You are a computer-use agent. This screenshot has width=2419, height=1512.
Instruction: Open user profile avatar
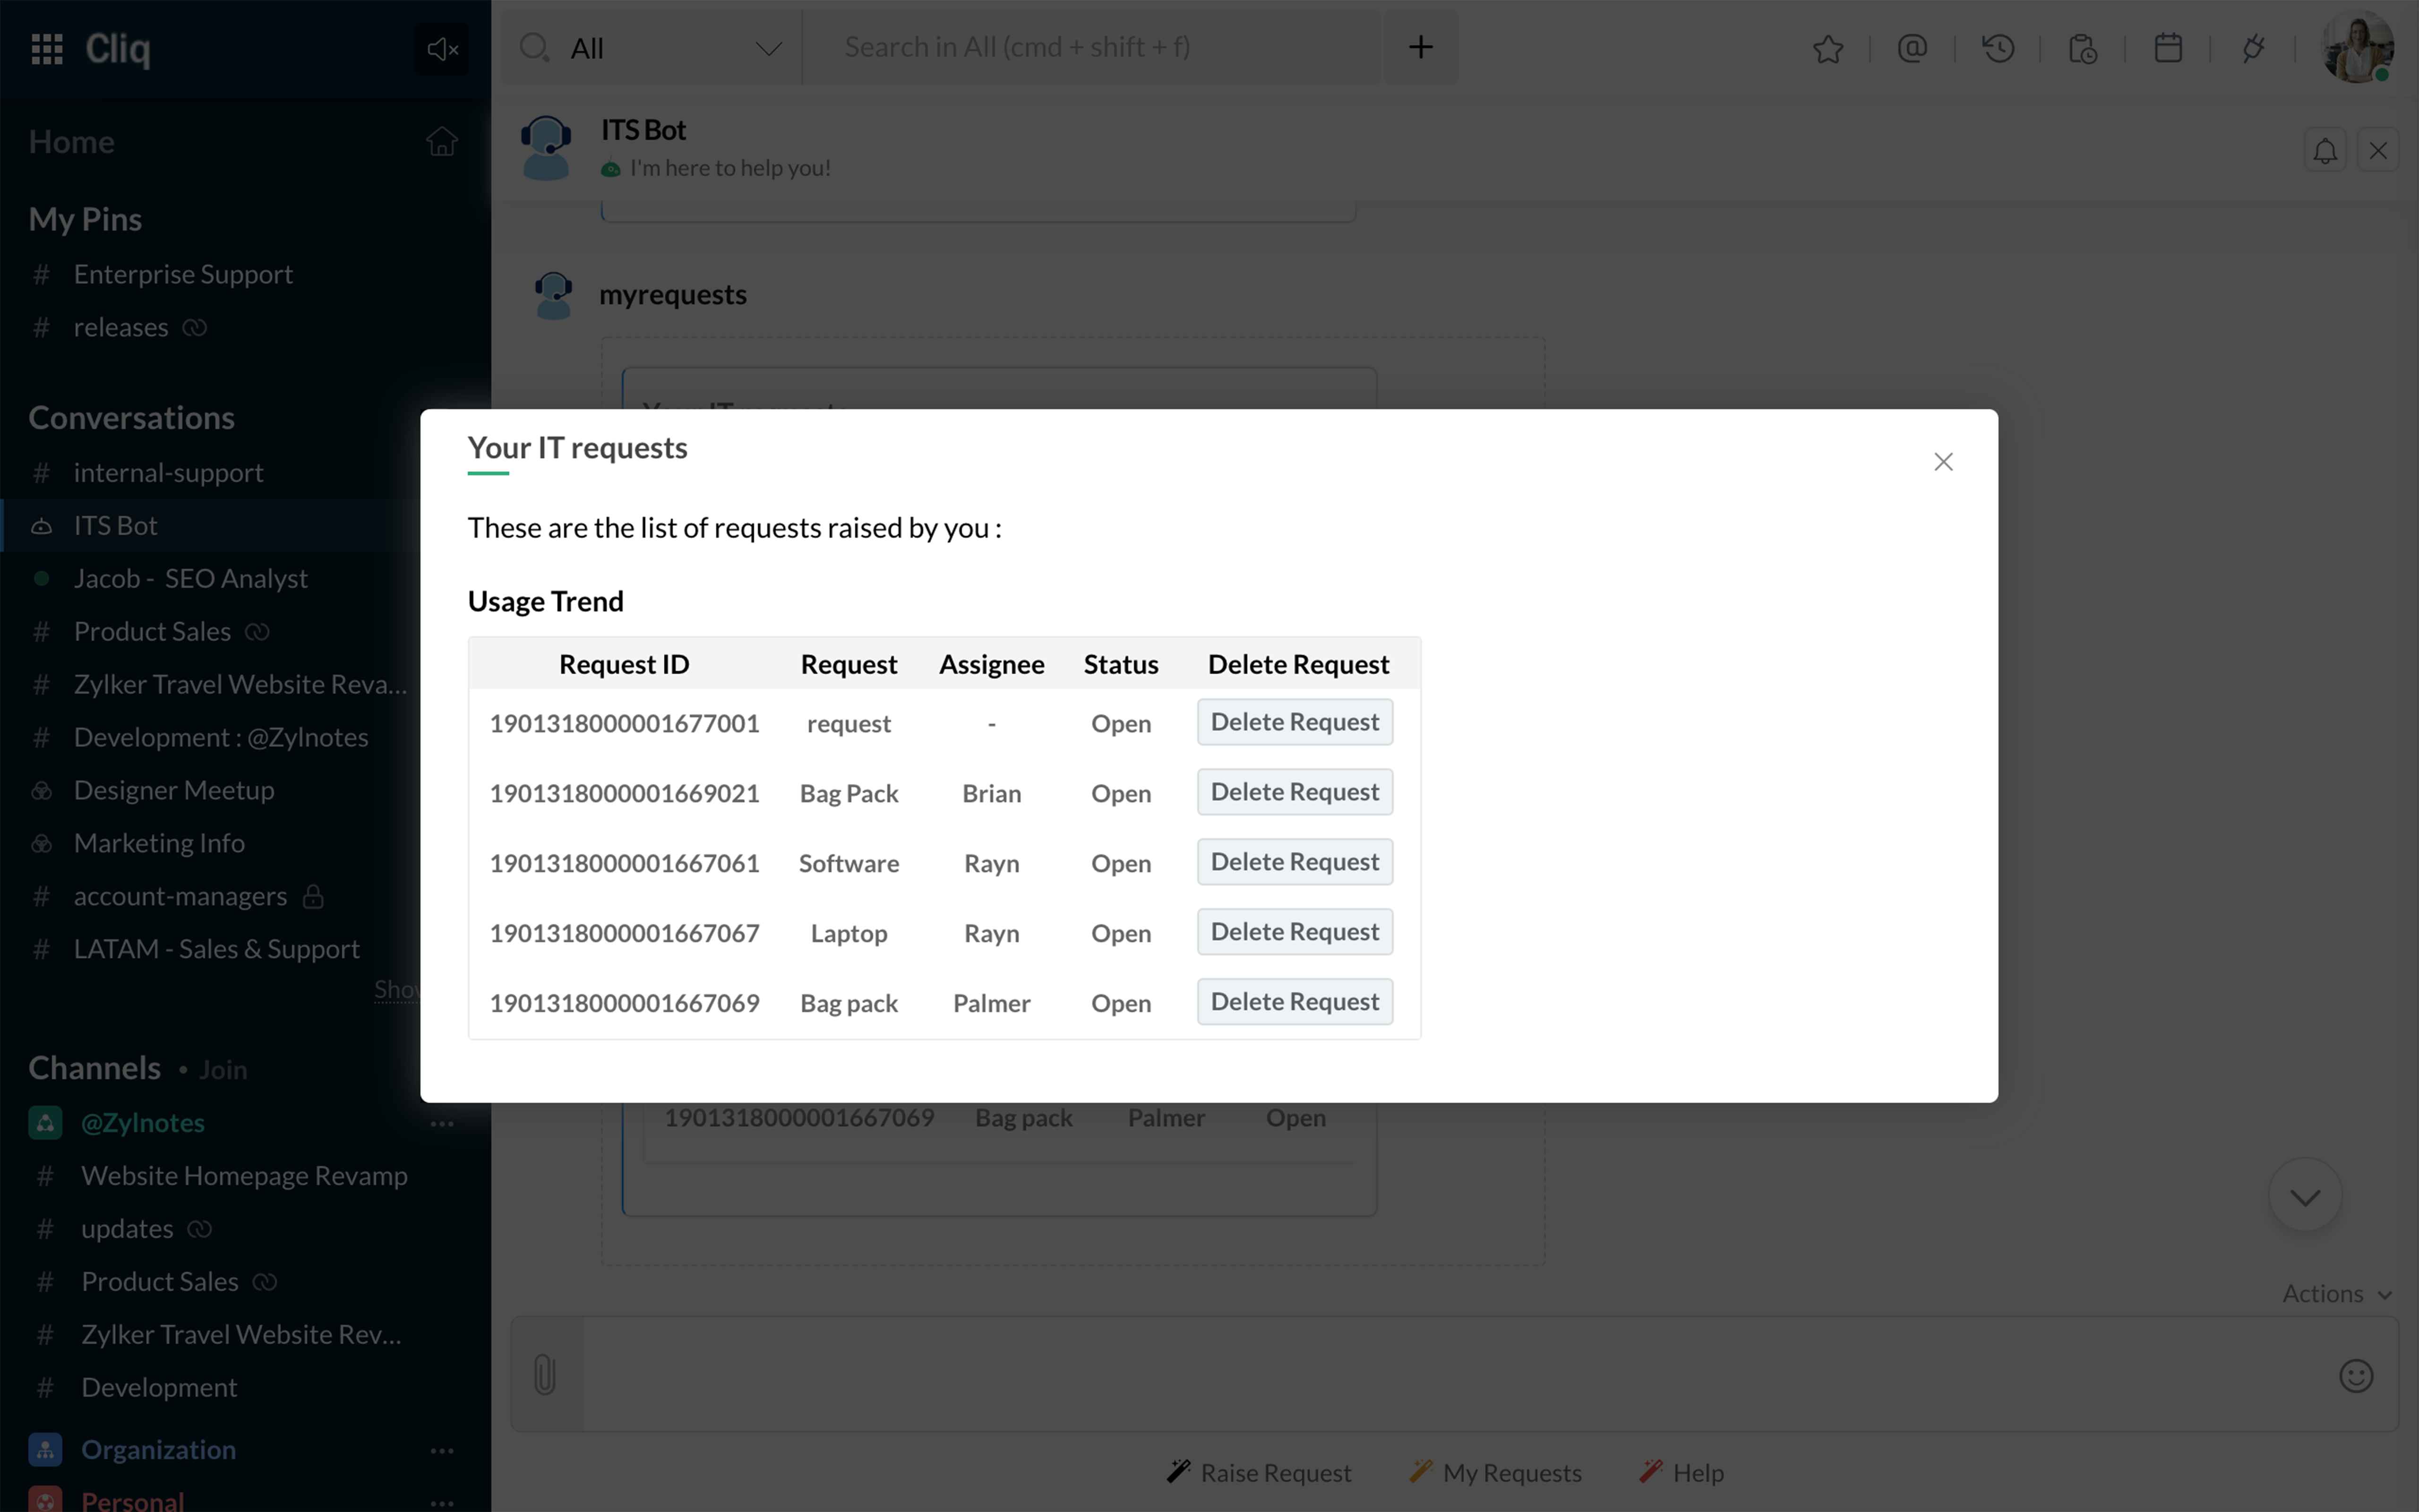(2357, 47)
